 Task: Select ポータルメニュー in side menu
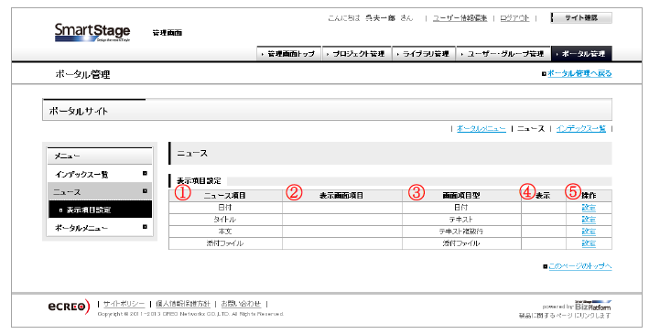(x=100, y=228)
